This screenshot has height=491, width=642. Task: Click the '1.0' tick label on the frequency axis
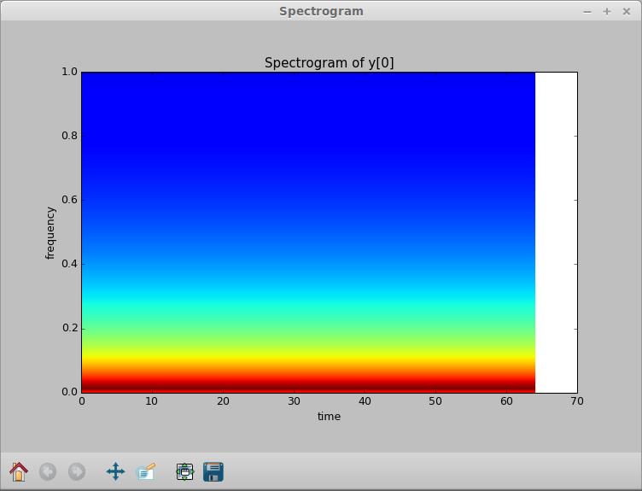coord(68,73)
